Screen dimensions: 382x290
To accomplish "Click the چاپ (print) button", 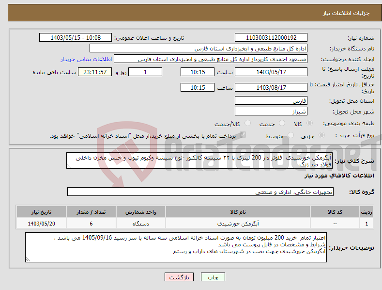I will click(x=213, y=277).
